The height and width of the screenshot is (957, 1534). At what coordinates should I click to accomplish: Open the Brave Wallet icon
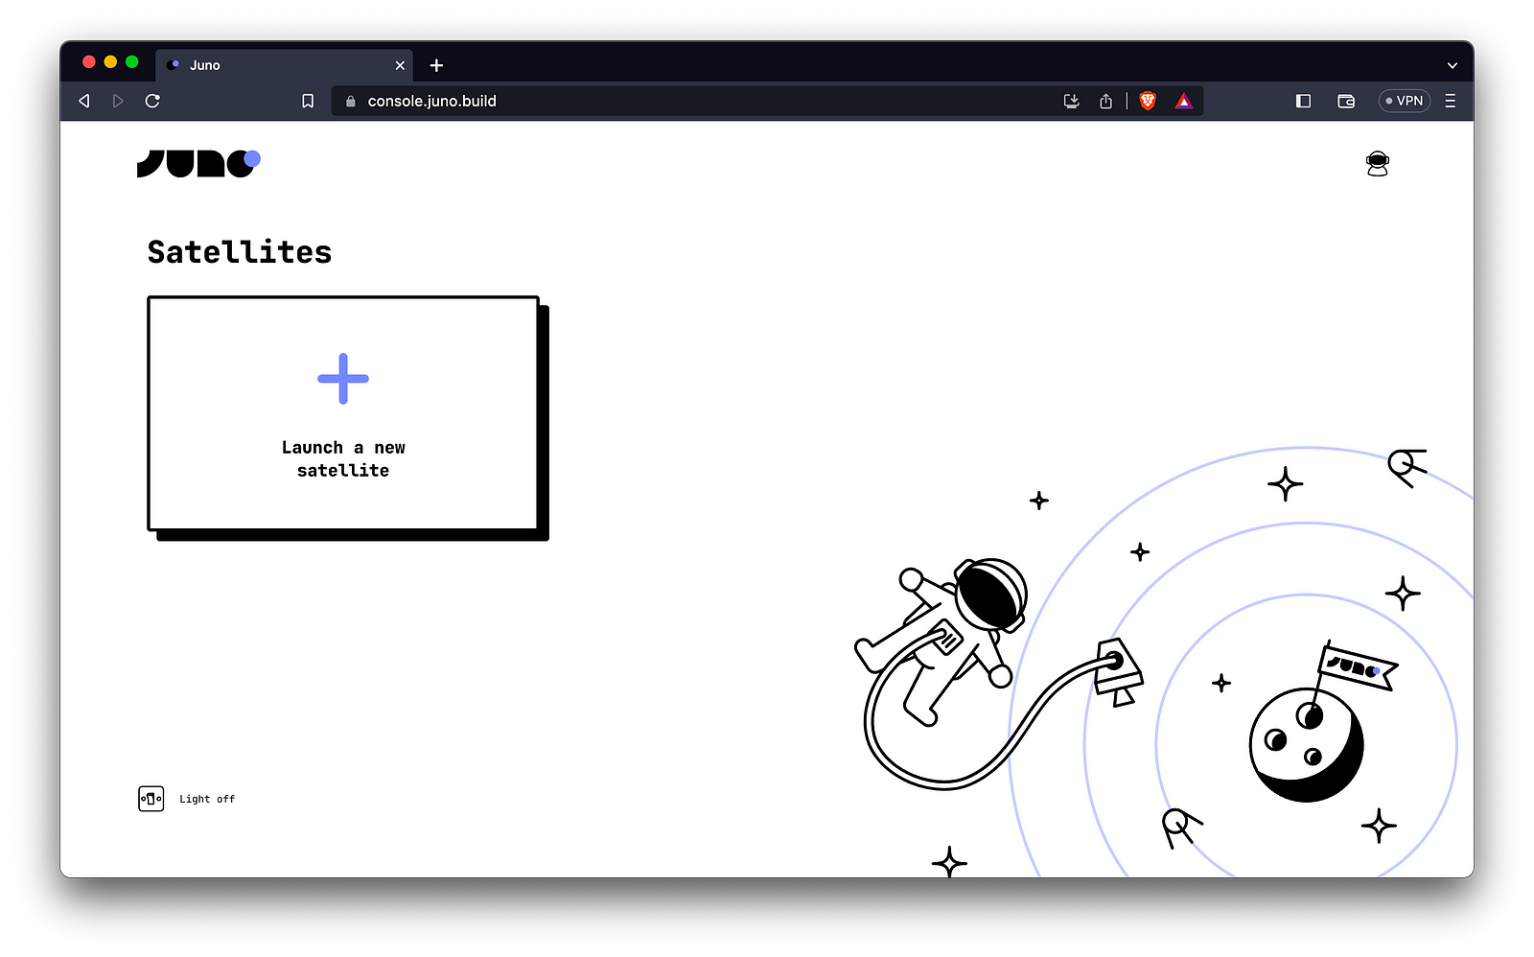(1345, 100)
